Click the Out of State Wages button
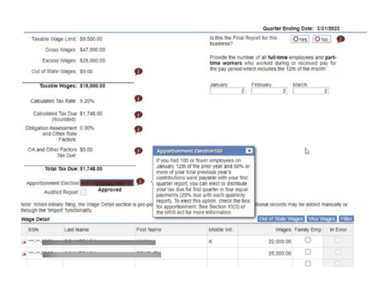This screenshot has height=288, width=390. pyautogui.click(x=281, y=219)
